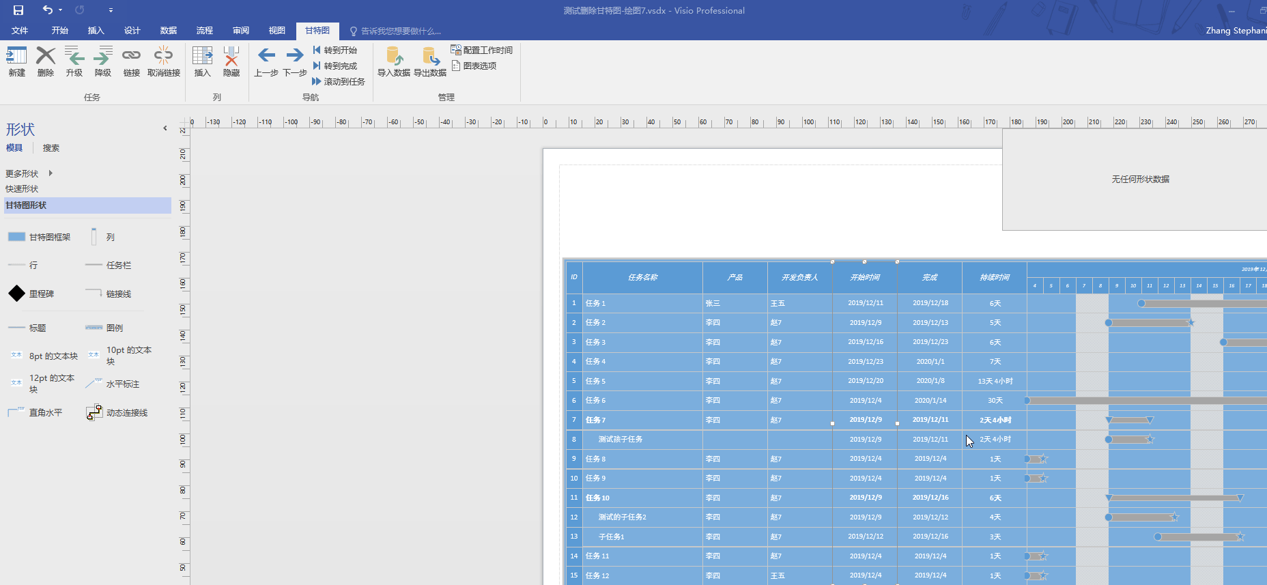The height and width of the screenshot is (585, 1267).
Task: Switch to the 视图 (View) tab
Action: pos(277,30)
